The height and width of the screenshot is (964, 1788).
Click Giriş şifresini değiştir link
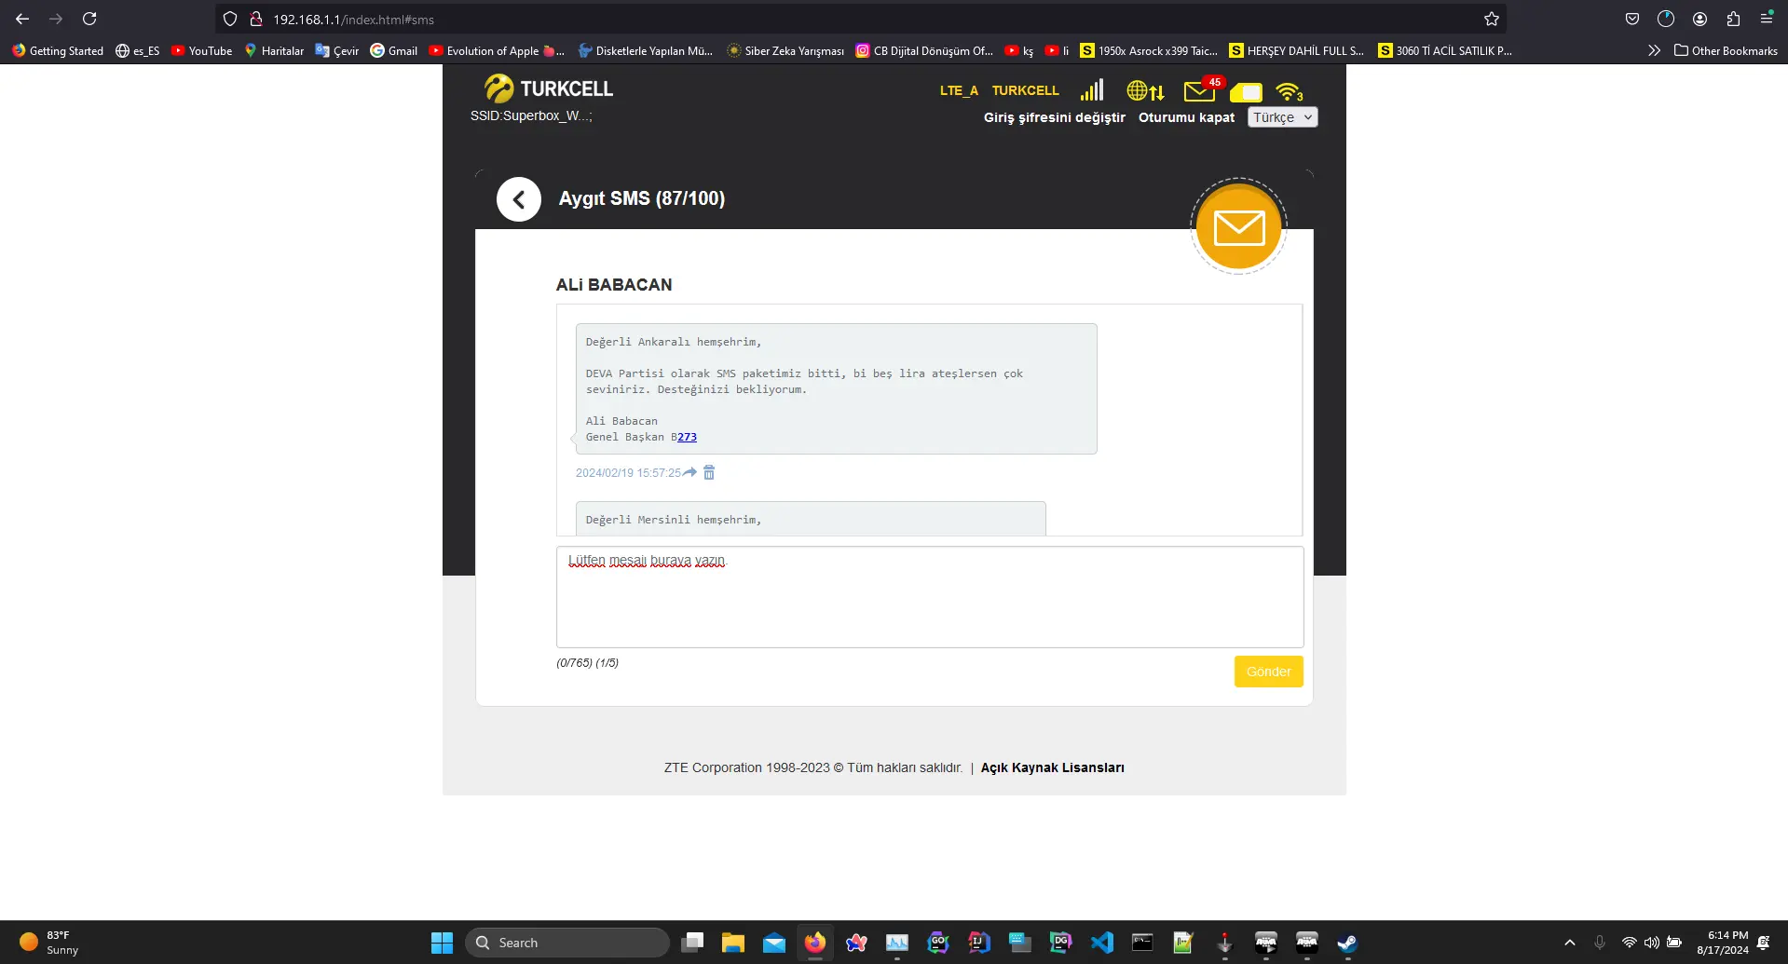[x=1055, y=117]
